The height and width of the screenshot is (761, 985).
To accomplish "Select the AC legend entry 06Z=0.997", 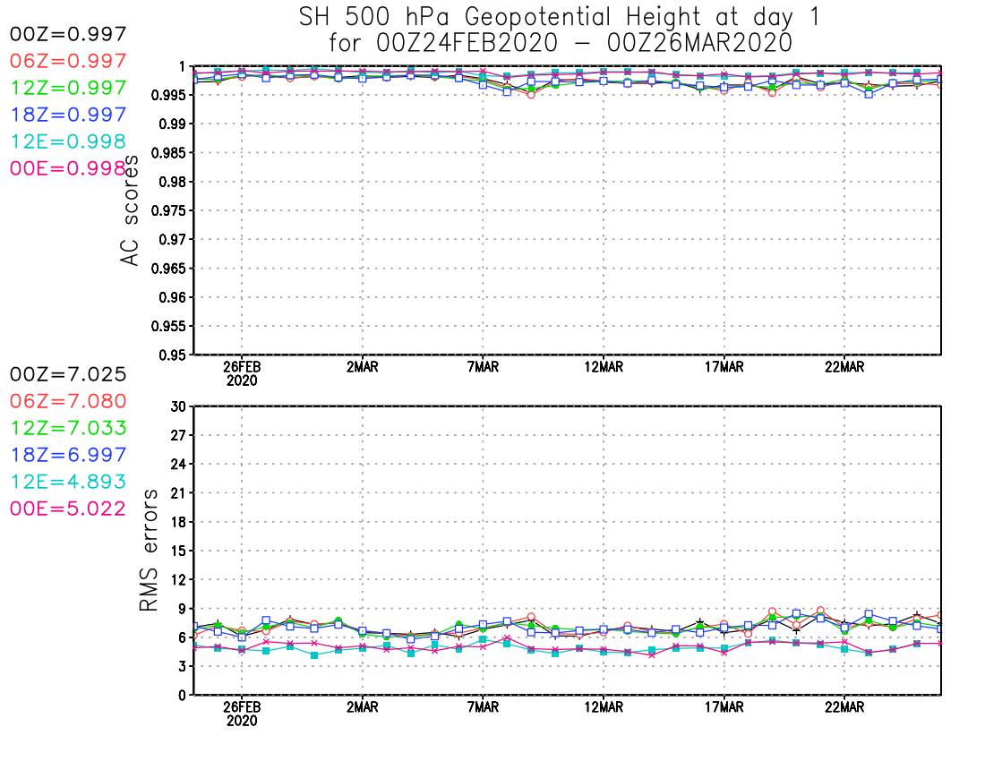I will click(x=68, y=61).
